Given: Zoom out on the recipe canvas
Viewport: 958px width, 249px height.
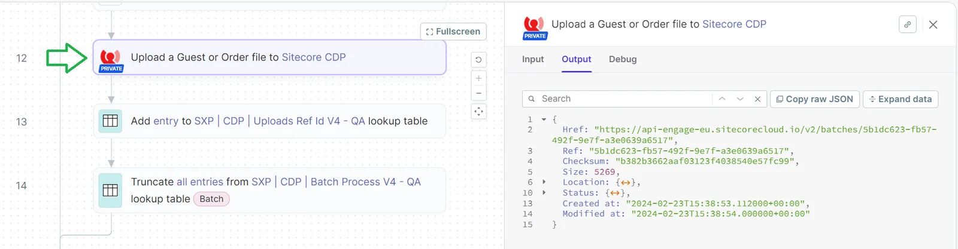Looking at the screenshot, I should pyautogui.click(x=478, y=93).
